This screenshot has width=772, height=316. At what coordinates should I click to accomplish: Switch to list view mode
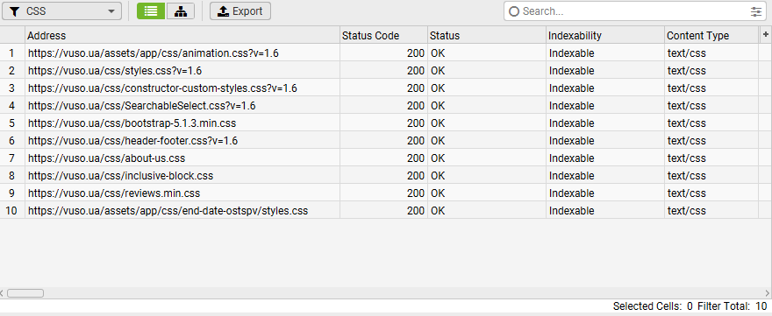(151, 11)
